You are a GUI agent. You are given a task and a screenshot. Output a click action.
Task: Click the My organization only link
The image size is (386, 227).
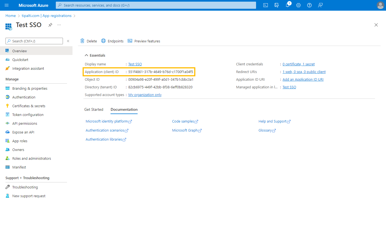tap(145, 95)
